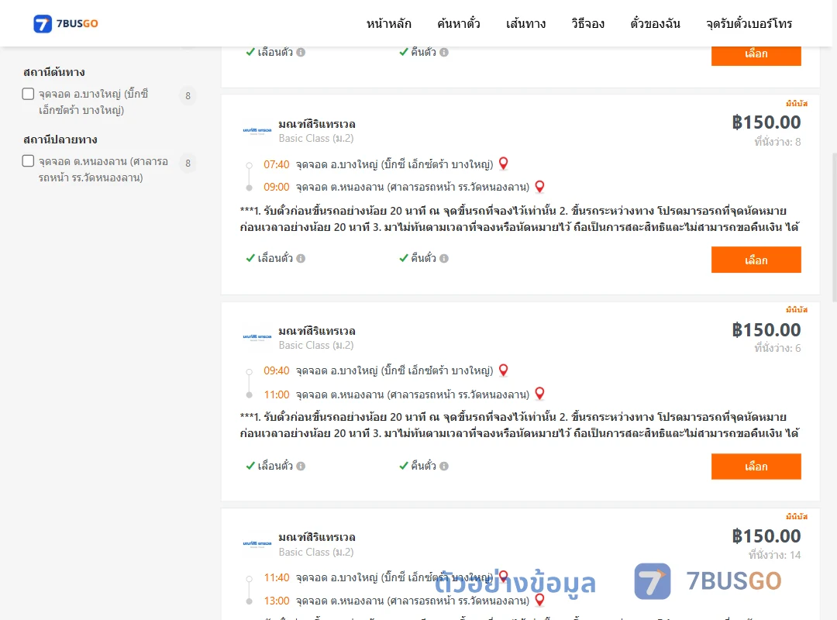
Task: Open the หน้าหลัก menu item
Action: 388,23
